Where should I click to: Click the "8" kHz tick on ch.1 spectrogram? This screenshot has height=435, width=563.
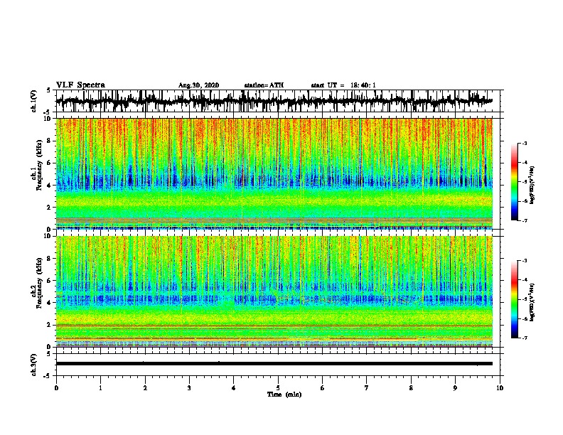(x=49, y=141)
